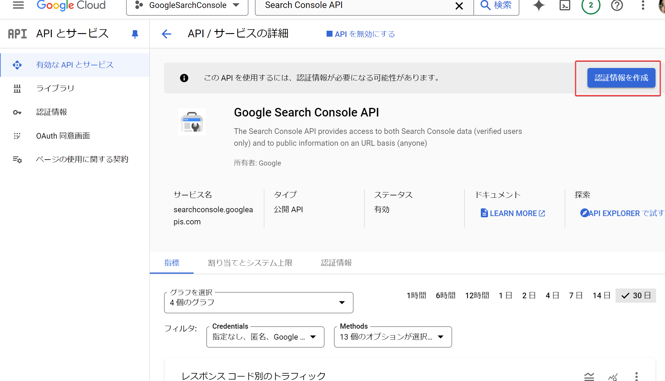Open ページの使用に関する契約 in sidebar
The image size is (665, 381).
[x=75, y=159]
